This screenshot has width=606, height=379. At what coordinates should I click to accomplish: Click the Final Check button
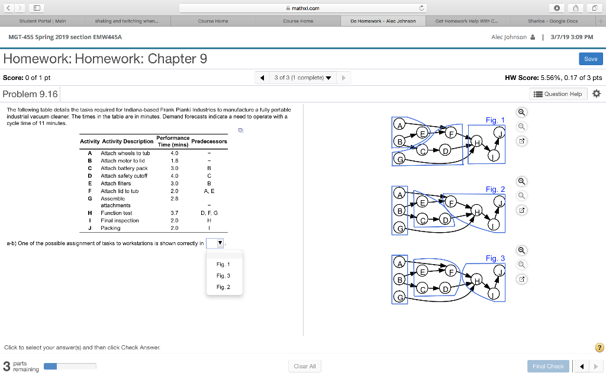point(547,366)
